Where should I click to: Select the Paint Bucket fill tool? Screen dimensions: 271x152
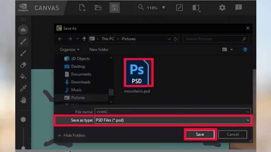23,77
